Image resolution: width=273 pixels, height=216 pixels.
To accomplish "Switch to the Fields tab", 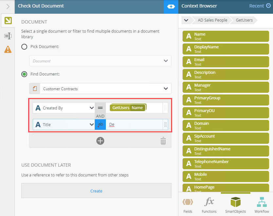I will [188, 205].
